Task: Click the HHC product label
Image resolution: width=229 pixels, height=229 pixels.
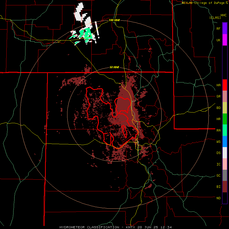Action: (224, 15)
